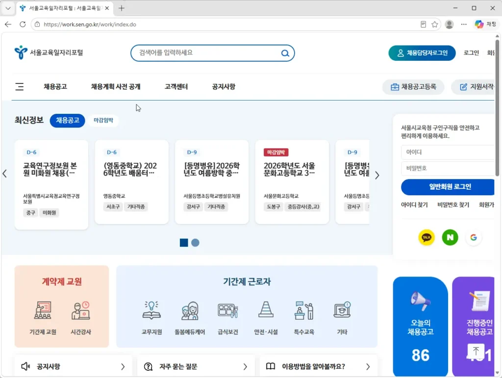Click the address bar URL

[90, 25]
